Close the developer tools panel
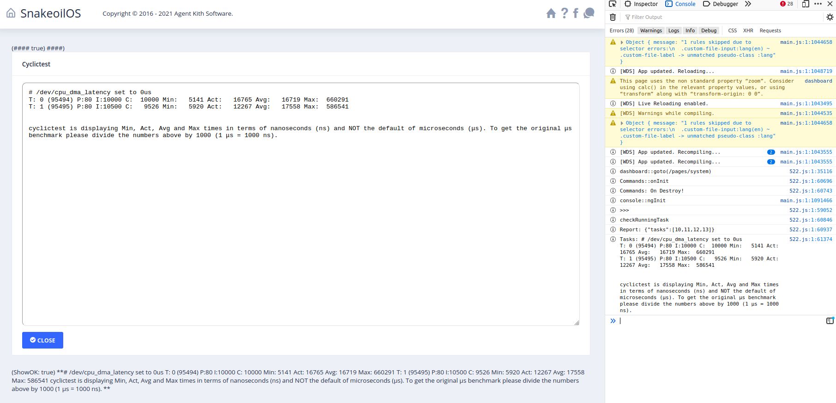Screen dimensions: 836x403 830,4
